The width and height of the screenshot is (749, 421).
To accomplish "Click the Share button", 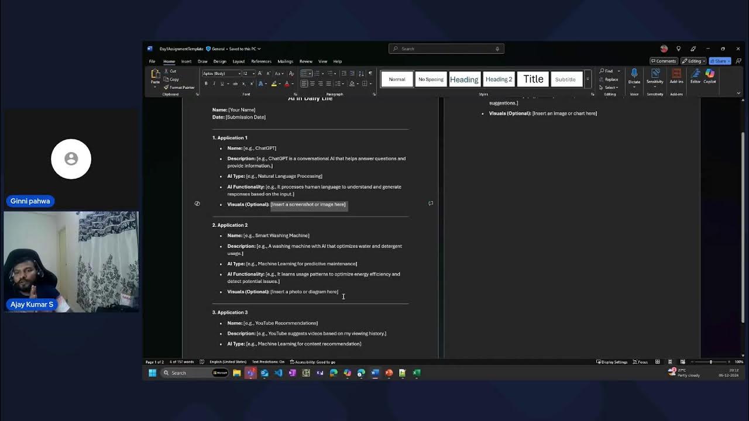I will point(720,61).
